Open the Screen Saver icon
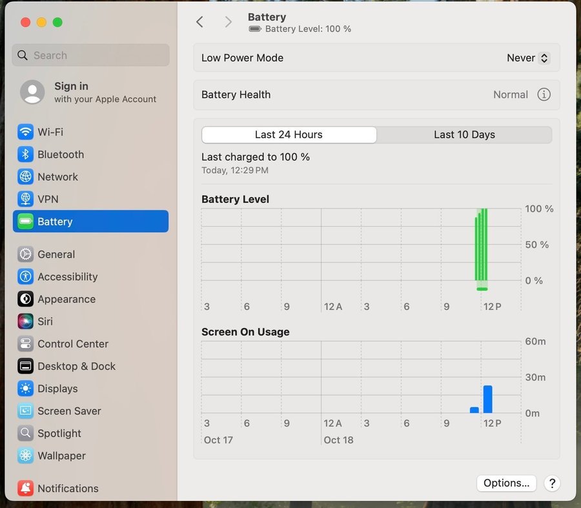Viewport: 581px width, 508px height. 26,411
